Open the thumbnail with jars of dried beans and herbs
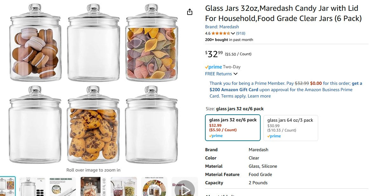 click(124, 187)
